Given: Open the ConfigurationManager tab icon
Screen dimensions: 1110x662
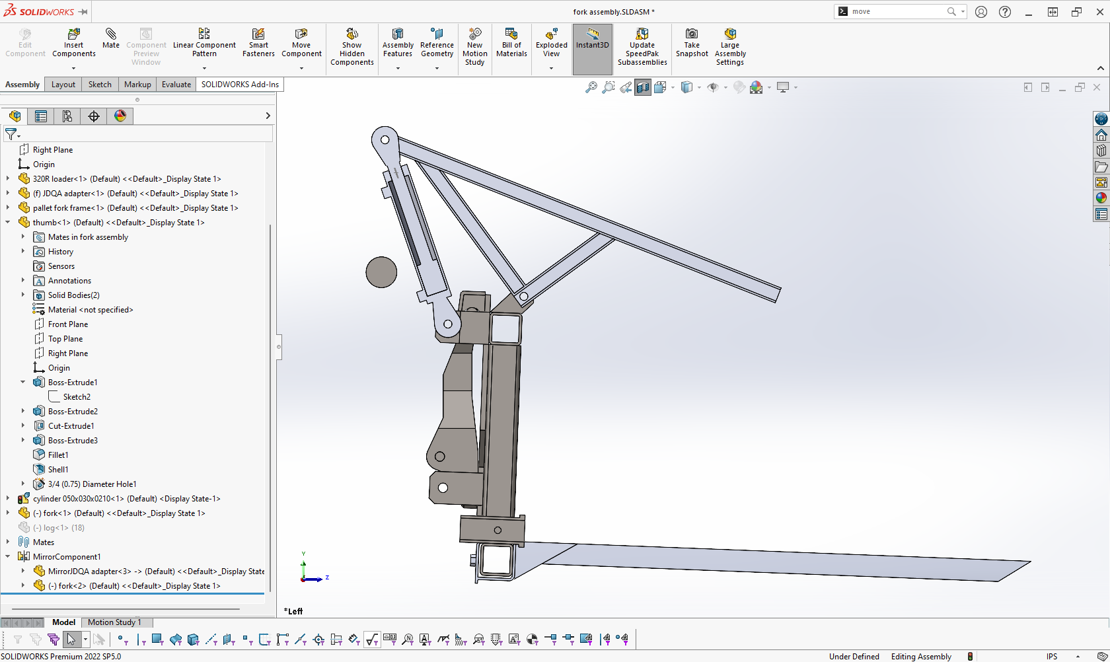Looking at the screenshot, I should (67, 116).
